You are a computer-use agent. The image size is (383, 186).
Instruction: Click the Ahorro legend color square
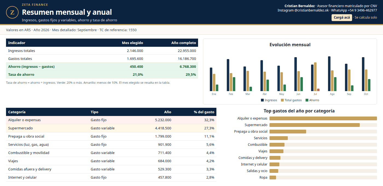307,100
